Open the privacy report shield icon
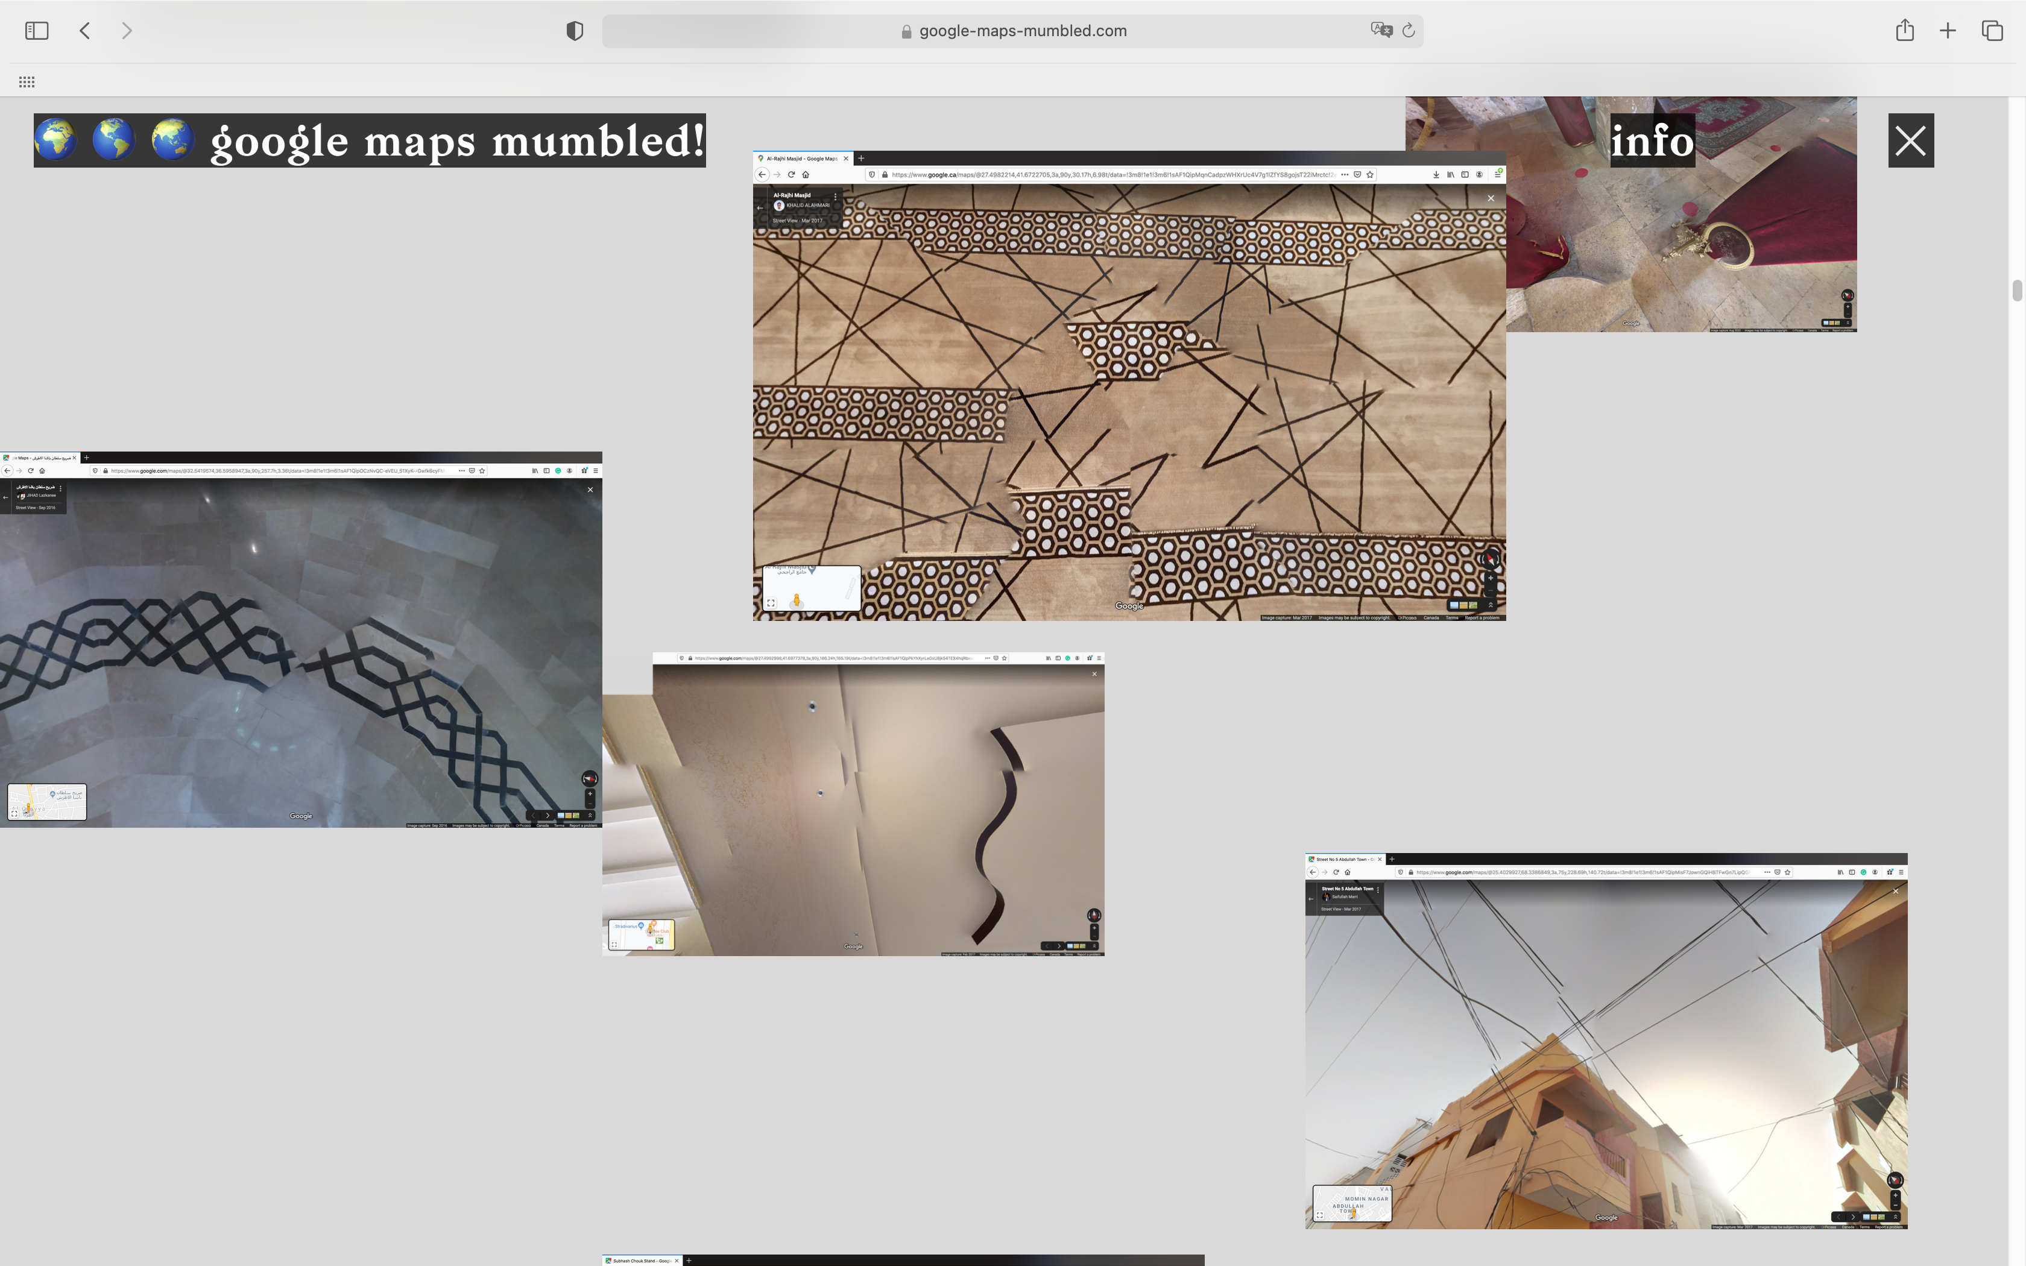The height and width of the screenshot is (1266, 2026). [x=574, y=31]
